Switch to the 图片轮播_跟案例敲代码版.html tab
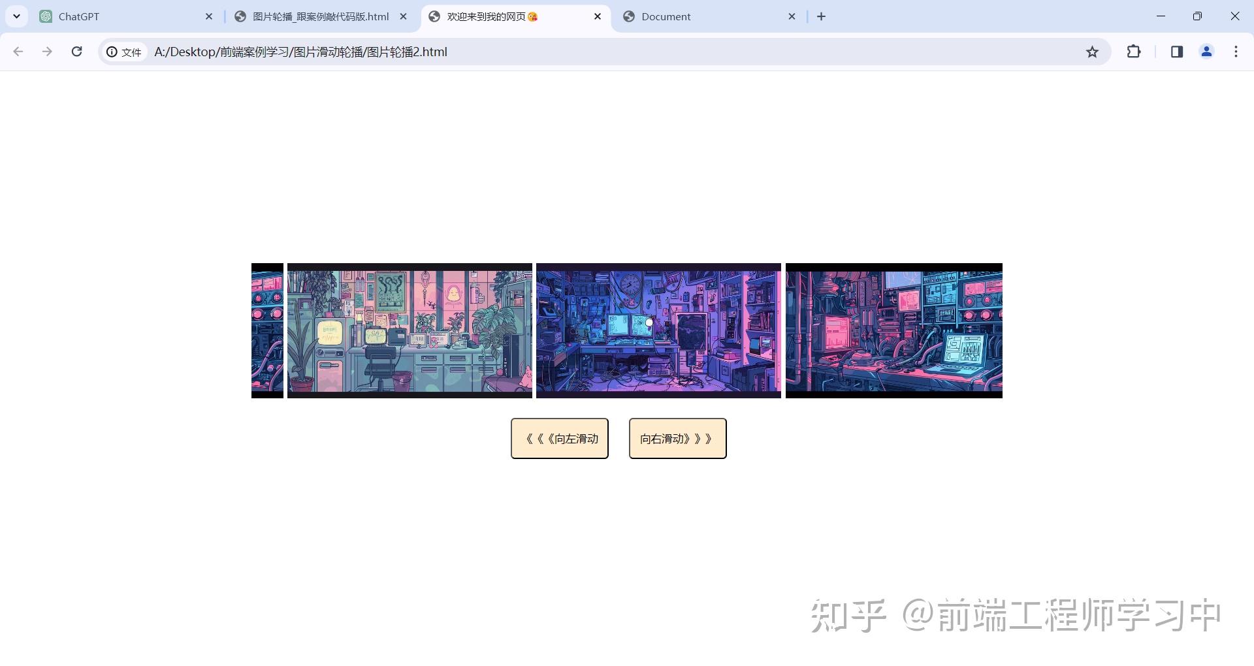The width and height of the screenshot is (1254, 666). (320, 17)
